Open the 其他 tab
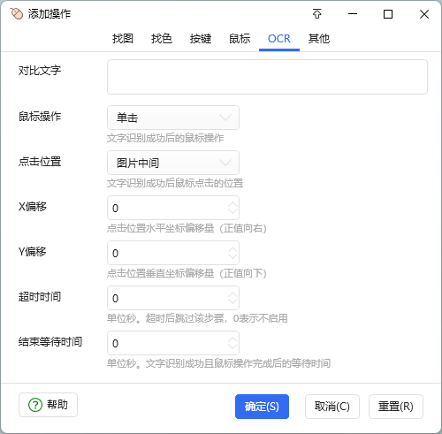Screen dimensions: 442x434 [x=319, y=39]
